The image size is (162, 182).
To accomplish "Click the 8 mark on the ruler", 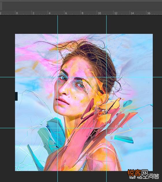I will point(83,13).
